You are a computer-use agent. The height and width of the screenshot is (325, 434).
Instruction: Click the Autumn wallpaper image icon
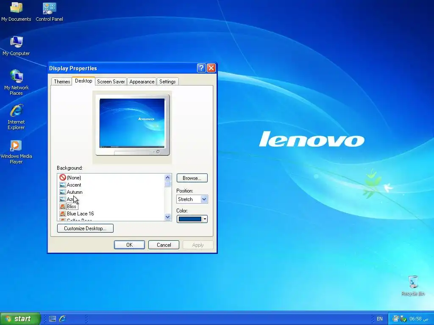(x=63, y=192)
